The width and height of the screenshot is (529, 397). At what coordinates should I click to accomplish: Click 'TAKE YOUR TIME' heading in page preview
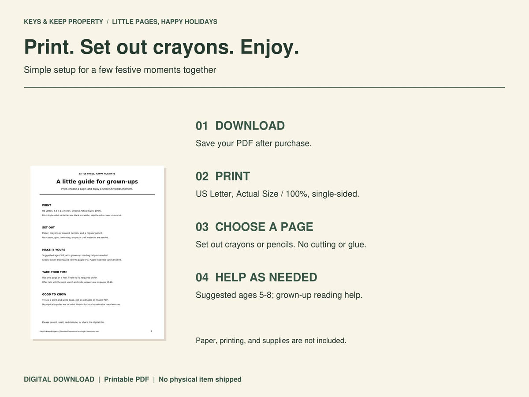pos(54,272)
